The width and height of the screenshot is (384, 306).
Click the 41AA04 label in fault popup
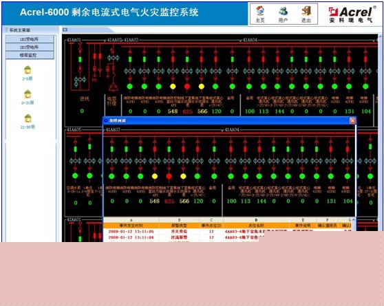(x=232, y=129)
